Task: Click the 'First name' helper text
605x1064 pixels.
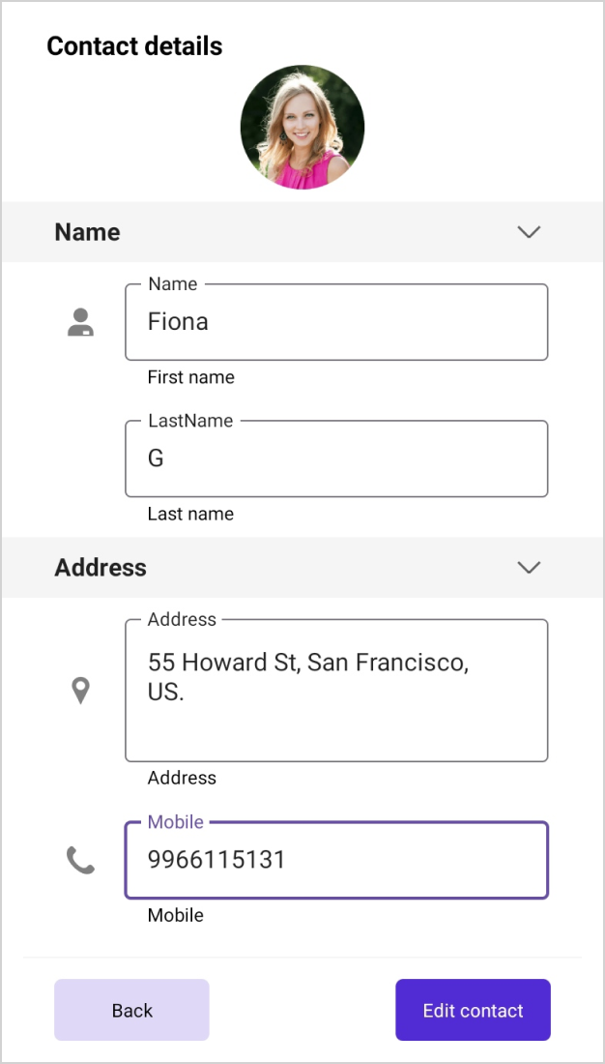Action: [190, 377]
